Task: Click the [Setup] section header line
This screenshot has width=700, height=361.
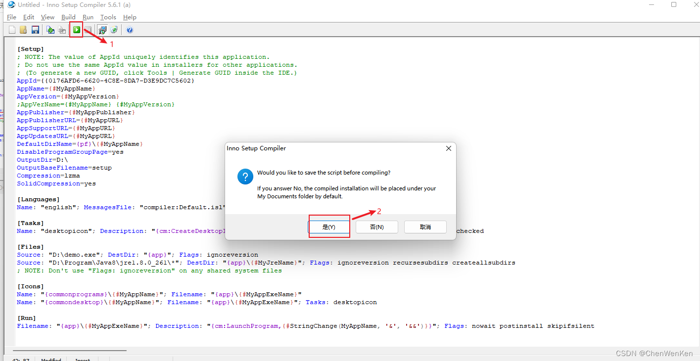Action: pyautogui.click(x=31, y=49)
